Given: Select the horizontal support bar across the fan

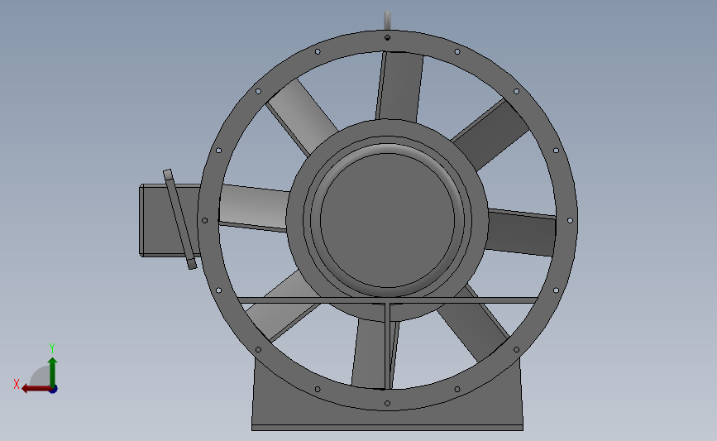Looking at the screenshot, I should point(387,300).
